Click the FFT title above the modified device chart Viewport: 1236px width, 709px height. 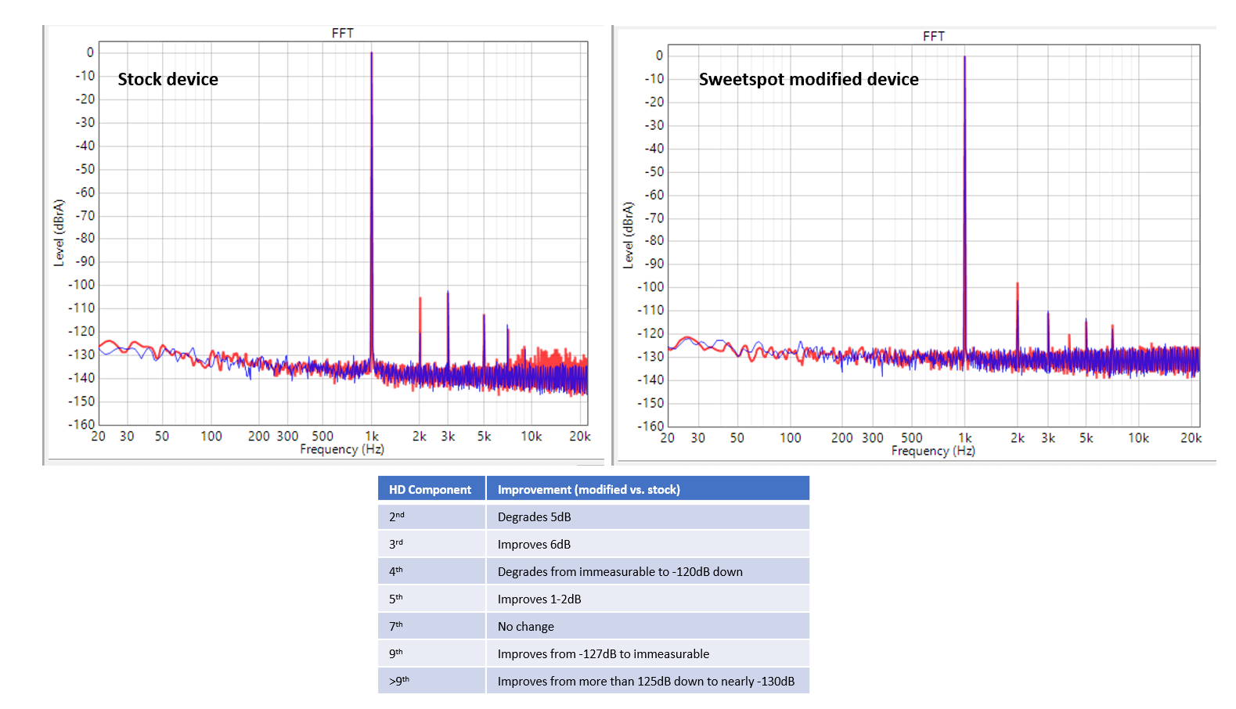point(934,36)
